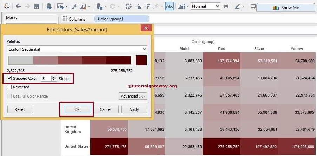The image size is (317, 156).
Task: Click the Marks card title
Action: 12,18
